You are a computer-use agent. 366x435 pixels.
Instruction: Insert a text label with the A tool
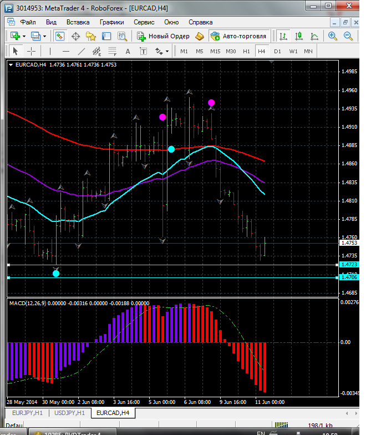[x=128, y=51]
